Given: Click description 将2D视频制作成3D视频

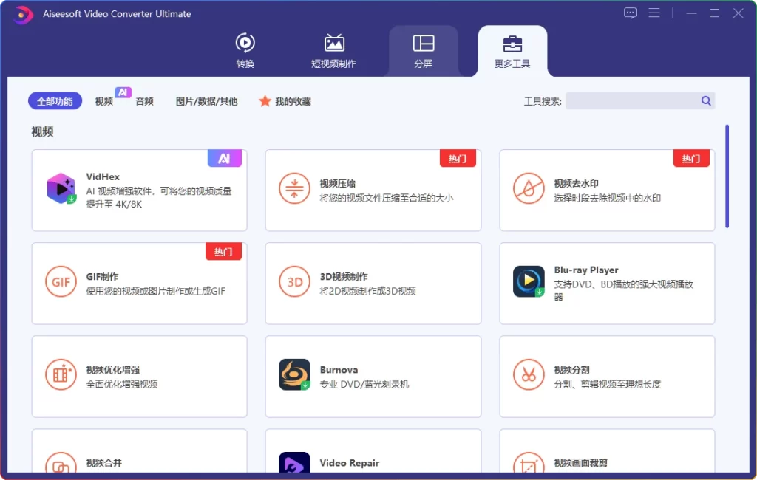Looking at the screenshot, I should coord(368,291).
